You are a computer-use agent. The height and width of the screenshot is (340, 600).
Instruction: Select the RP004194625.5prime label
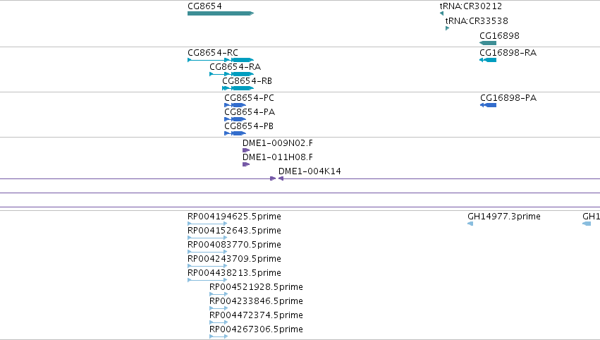[x=234, y=217]
